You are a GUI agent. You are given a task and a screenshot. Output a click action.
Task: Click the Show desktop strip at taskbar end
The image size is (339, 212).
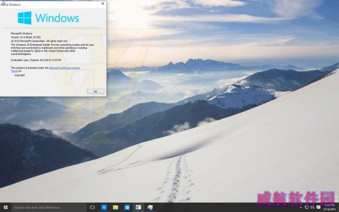click(x=338, y=207)
